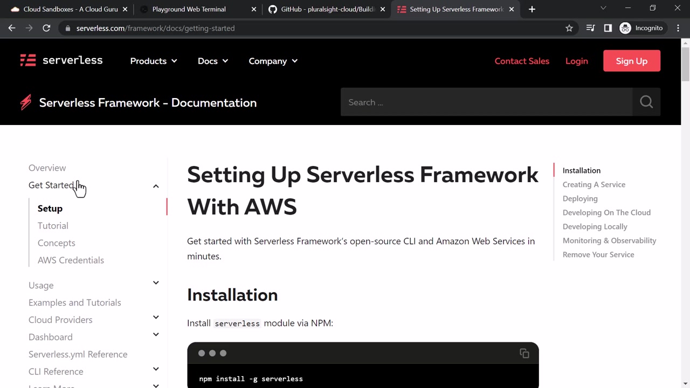Open the Docs dropdown menu
690x388 pixels.
coord(213,61)
